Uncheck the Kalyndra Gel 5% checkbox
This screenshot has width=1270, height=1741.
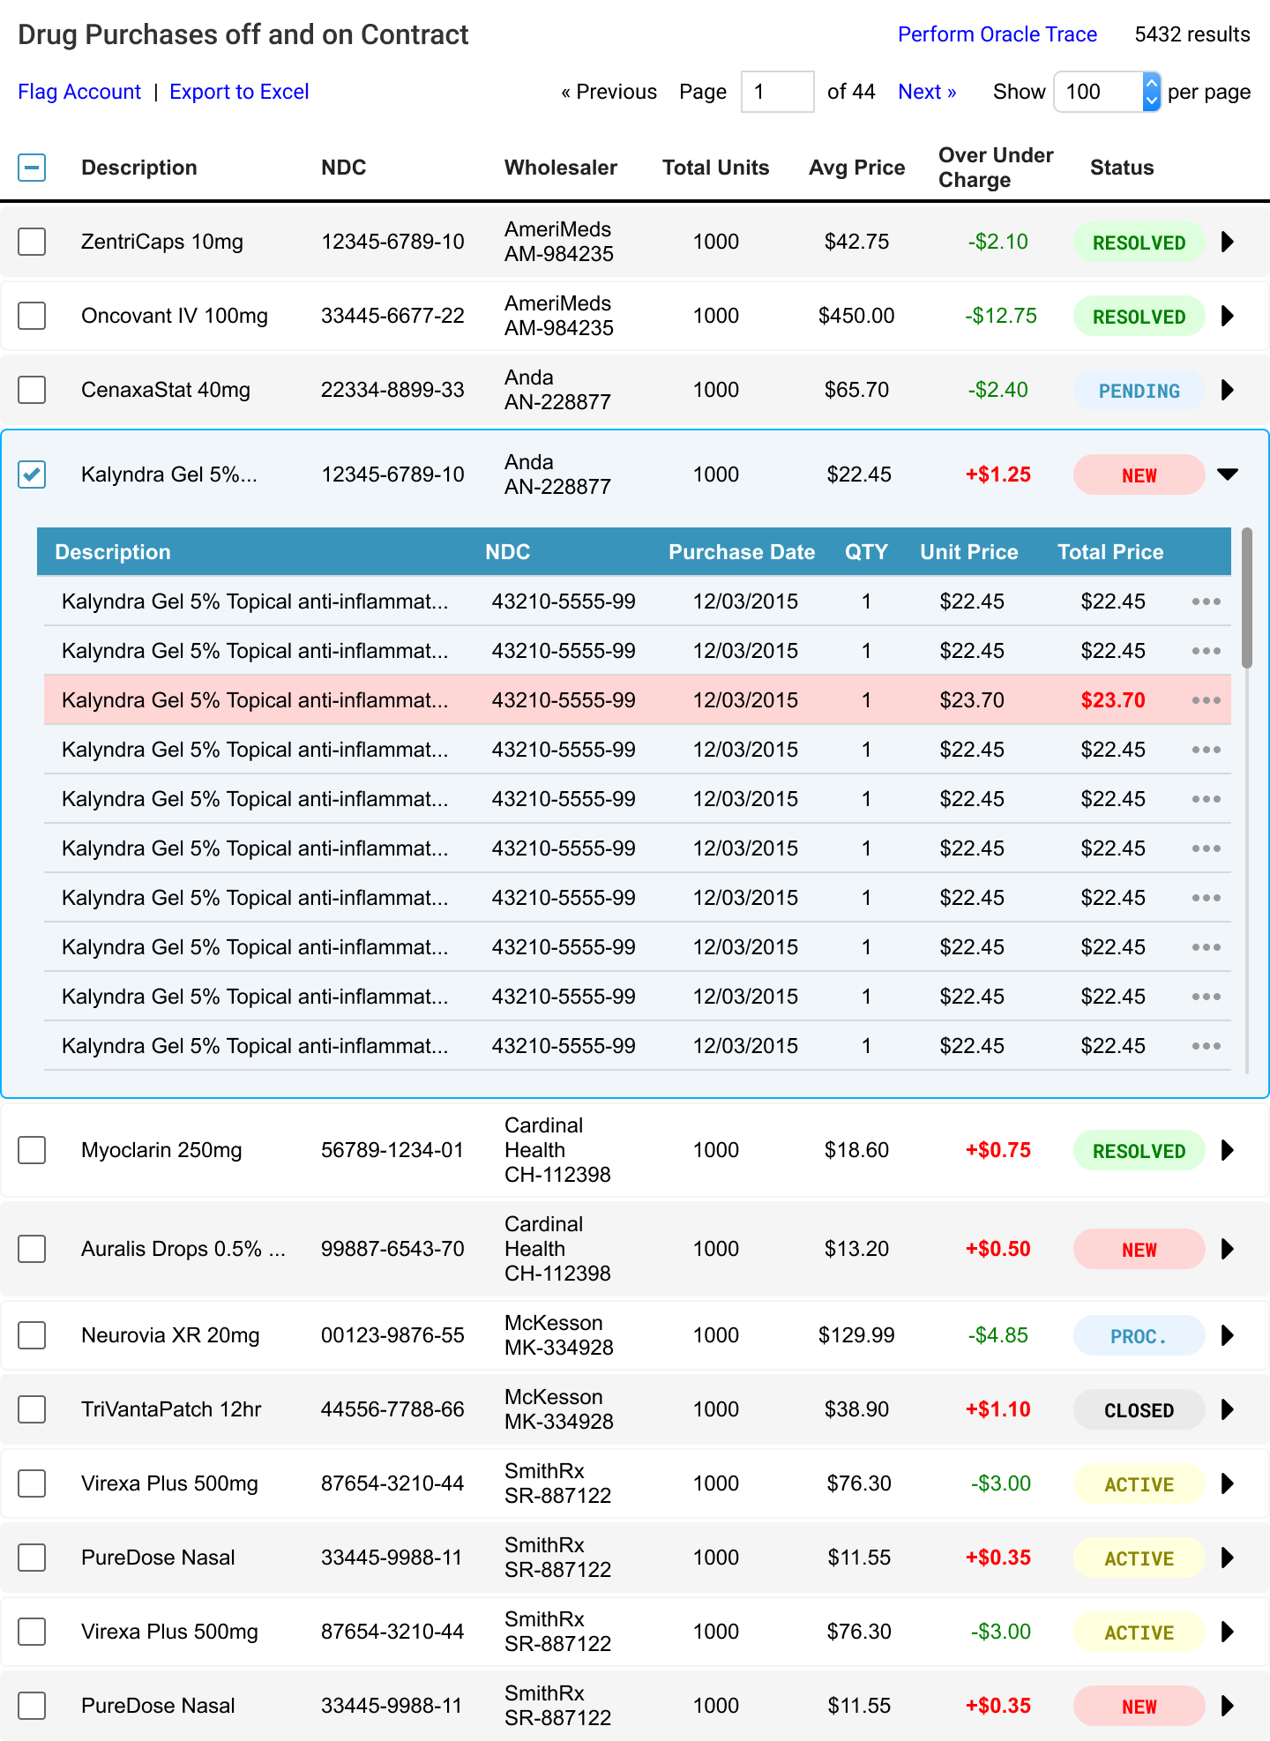pos(32,474)
